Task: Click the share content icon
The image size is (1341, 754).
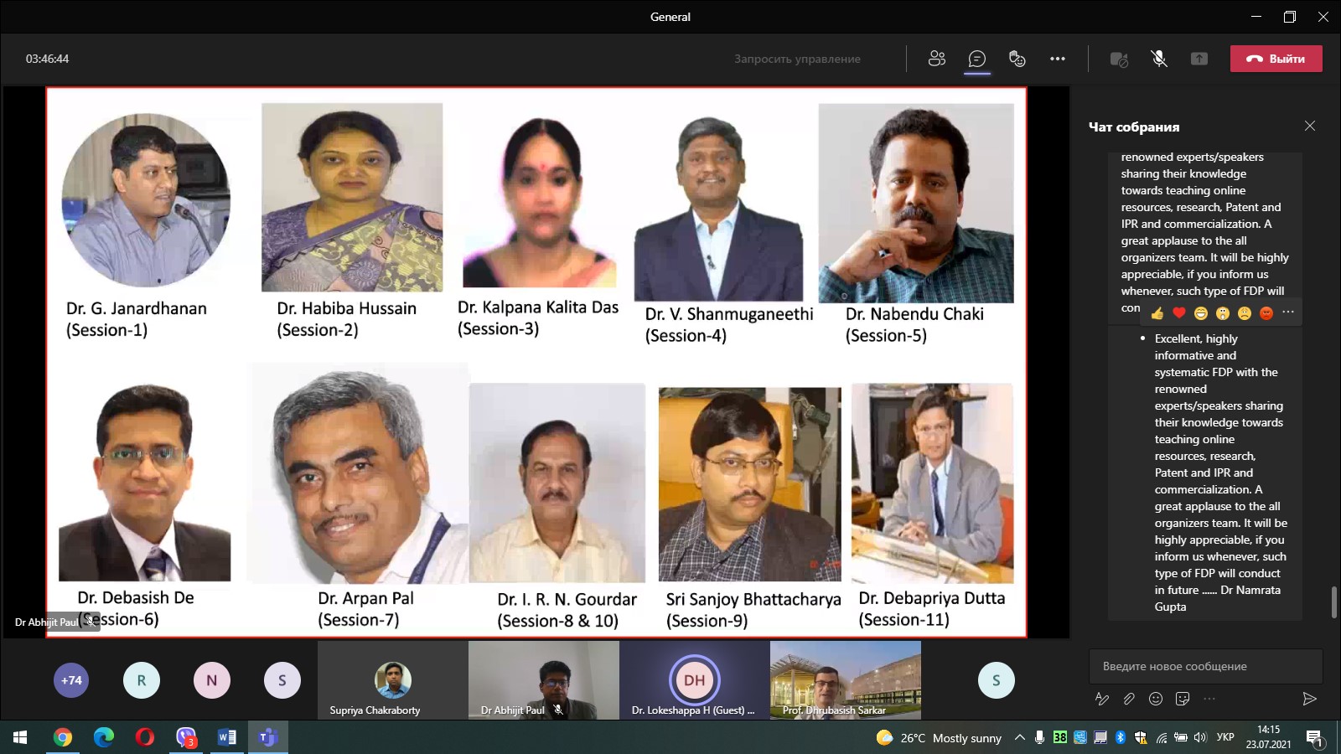Action: 1199,59
